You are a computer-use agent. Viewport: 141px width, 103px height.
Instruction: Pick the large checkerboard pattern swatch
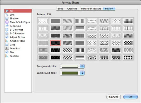[128, 43]
